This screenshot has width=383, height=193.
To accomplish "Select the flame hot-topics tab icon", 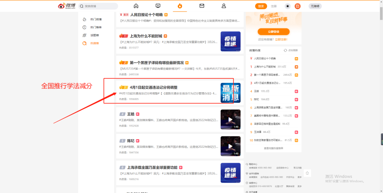I will click(180, 6).
